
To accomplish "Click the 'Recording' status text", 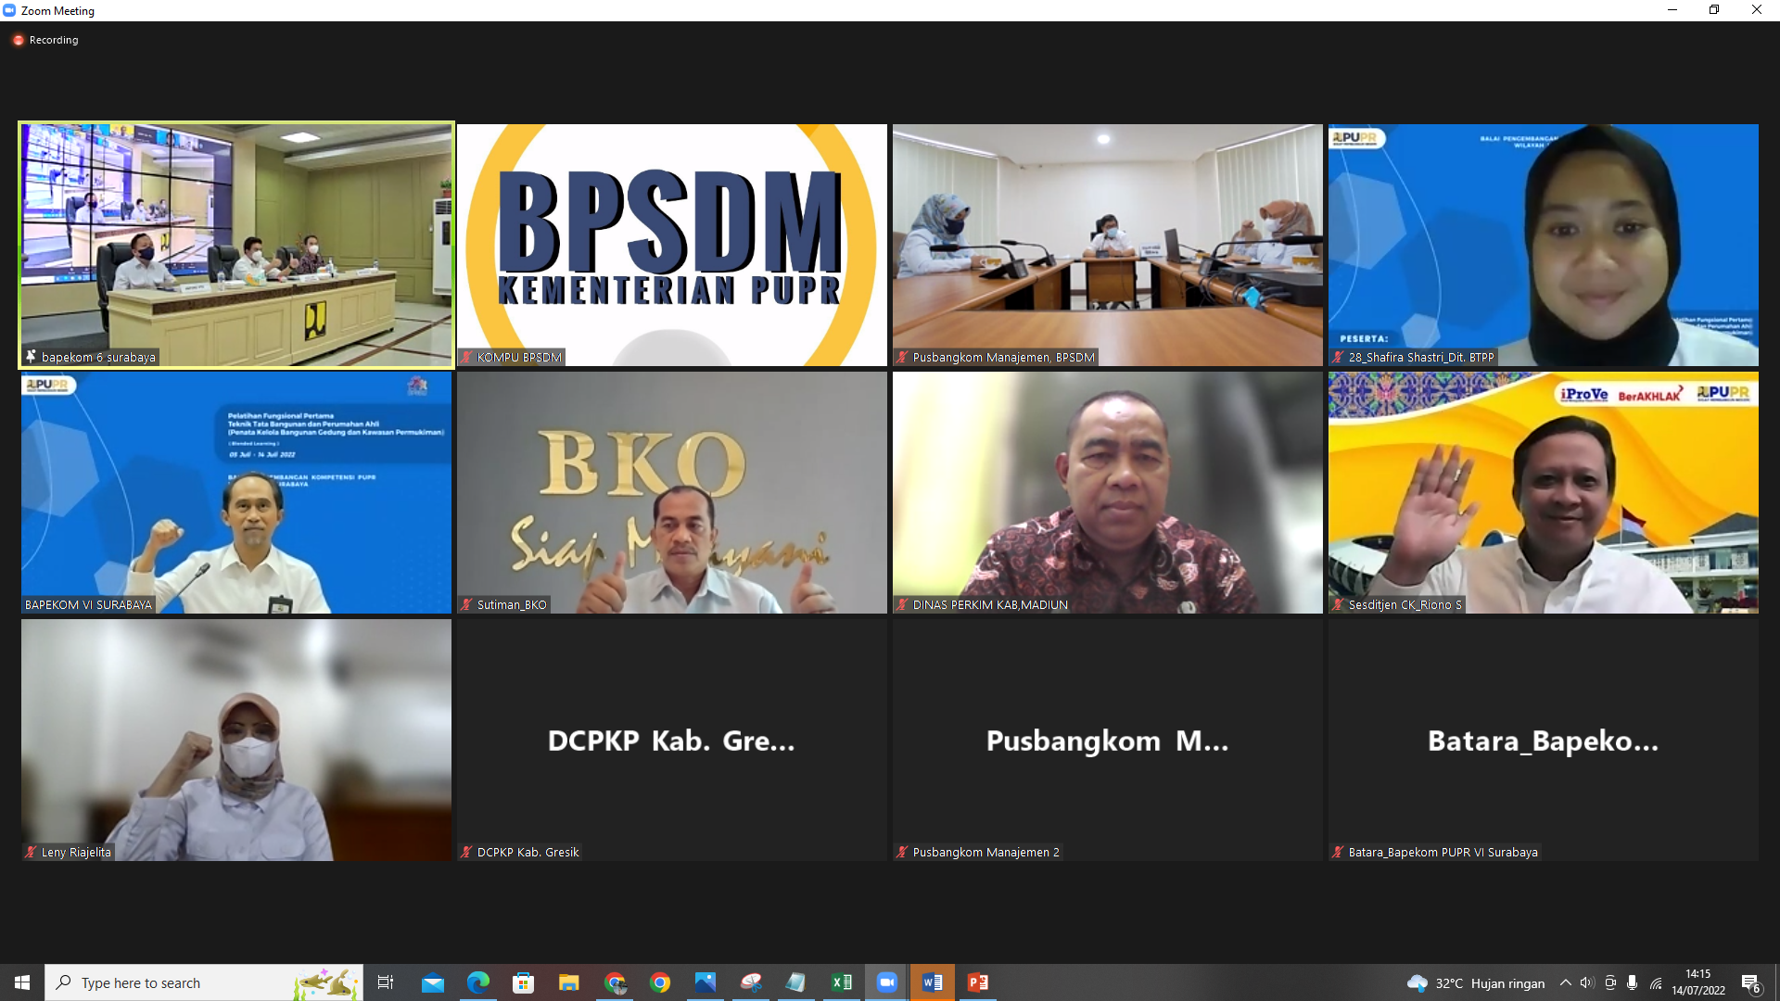I will [54, 40].
